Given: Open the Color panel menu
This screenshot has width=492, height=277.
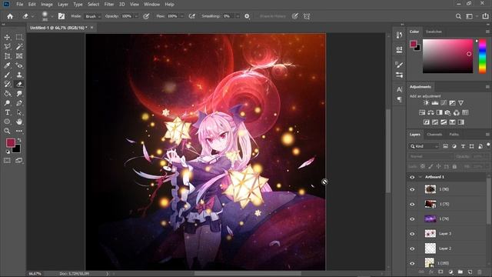Looking at the screenshot, I should (x=487, y=32).
